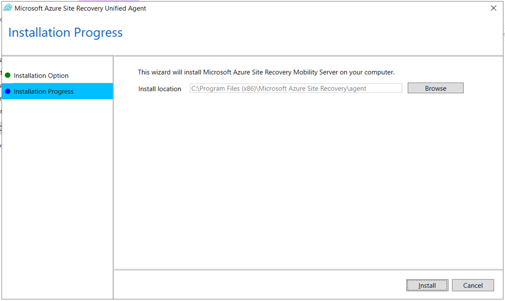This screenshot has height=301, width=505.
Task: Open the Browse folder dialog
Action: 435,88
